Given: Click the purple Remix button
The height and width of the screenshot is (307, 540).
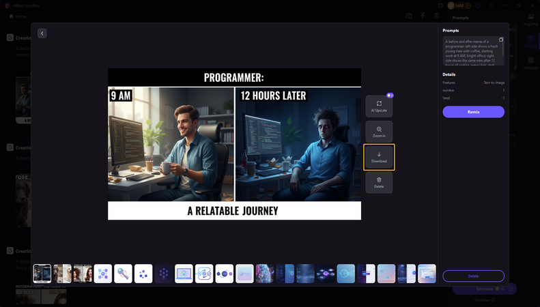Looking at the screenshot, I should pyautogui.click(x=474, y=112).
